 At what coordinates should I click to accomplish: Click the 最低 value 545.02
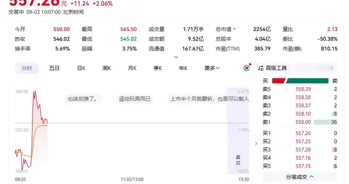[x=128, y=39]
